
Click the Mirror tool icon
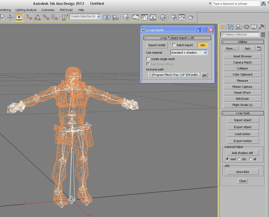pos(107,18)
